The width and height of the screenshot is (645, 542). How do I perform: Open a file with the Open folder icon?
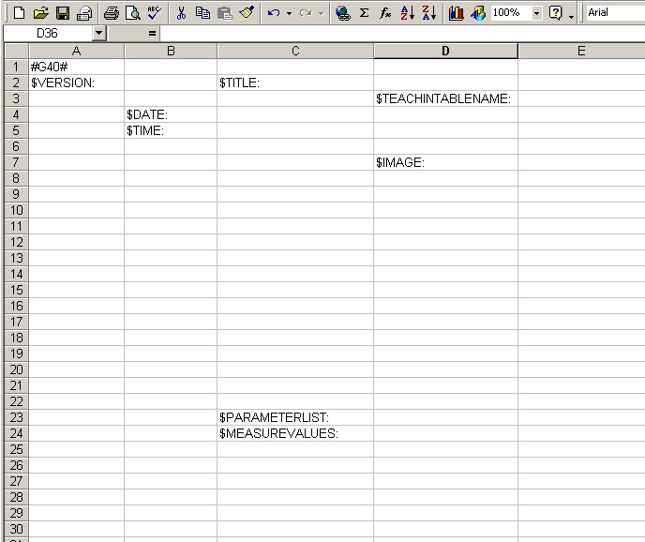coord(40,13)
